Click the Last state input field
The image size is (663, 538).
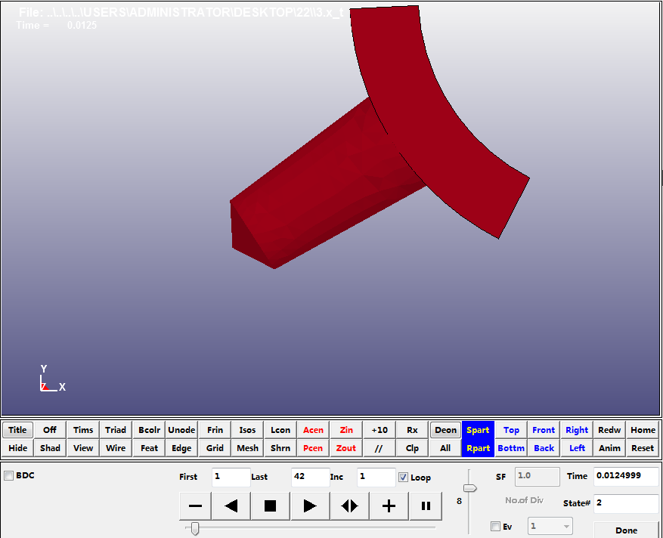(x=310, y=477)
